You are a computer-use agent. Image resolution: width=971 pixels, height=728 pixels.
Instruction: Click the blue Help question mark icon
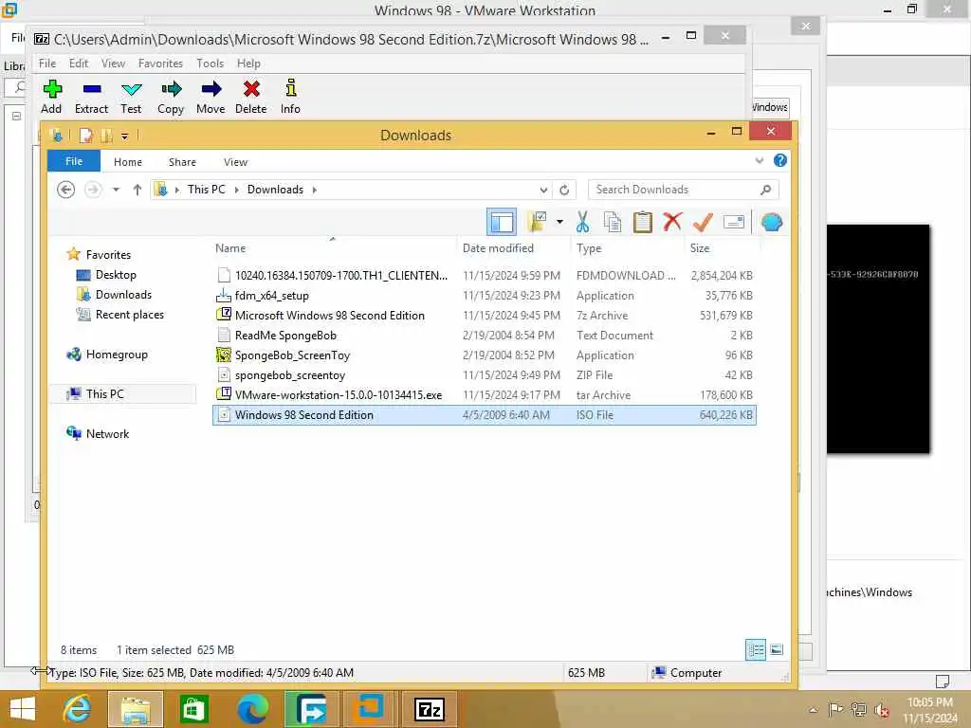[x=780, y=161]
